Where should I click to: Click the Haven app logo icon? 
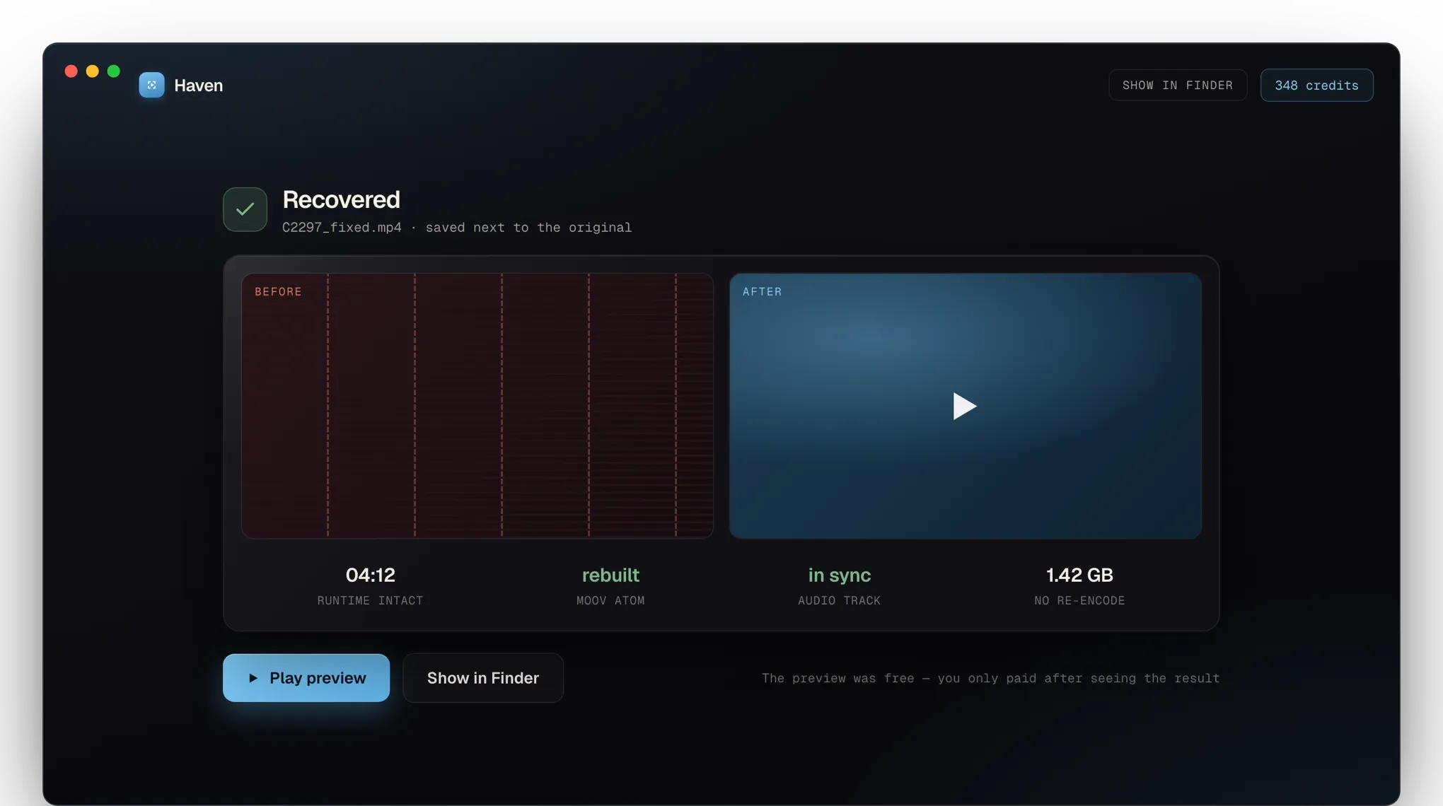tap(151, 85)
